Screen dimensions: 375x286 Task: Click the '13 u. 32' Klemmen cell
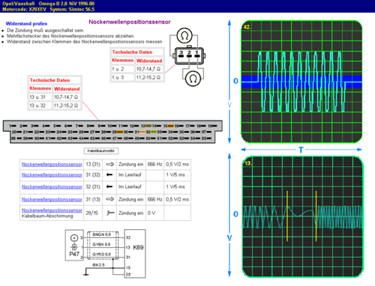pos(40,106)
